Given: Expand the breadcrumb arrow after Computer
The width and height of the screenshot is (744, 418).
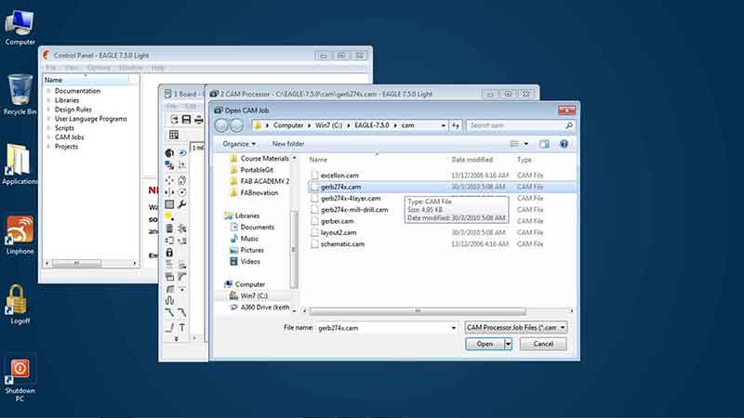Looking at the screenshot, I should click(x=310, y=125).
